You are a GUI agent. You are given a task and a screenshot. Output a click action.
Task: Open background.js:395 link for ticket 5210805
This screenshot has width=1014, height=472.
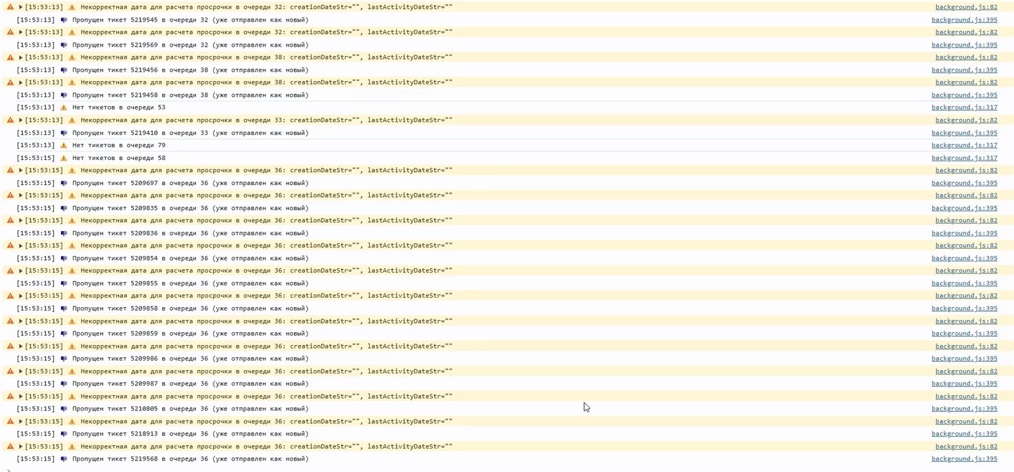[x=964, y=409]
